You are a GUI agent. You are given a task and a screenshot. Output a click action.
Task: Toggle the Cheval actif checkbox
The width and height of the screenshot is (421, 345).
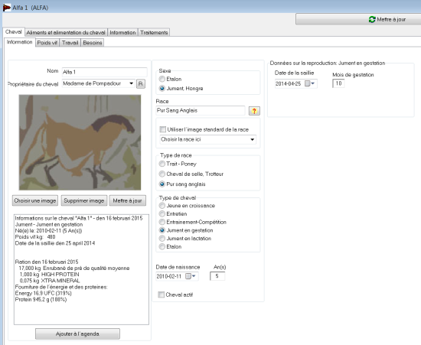[x=161, y=295]
